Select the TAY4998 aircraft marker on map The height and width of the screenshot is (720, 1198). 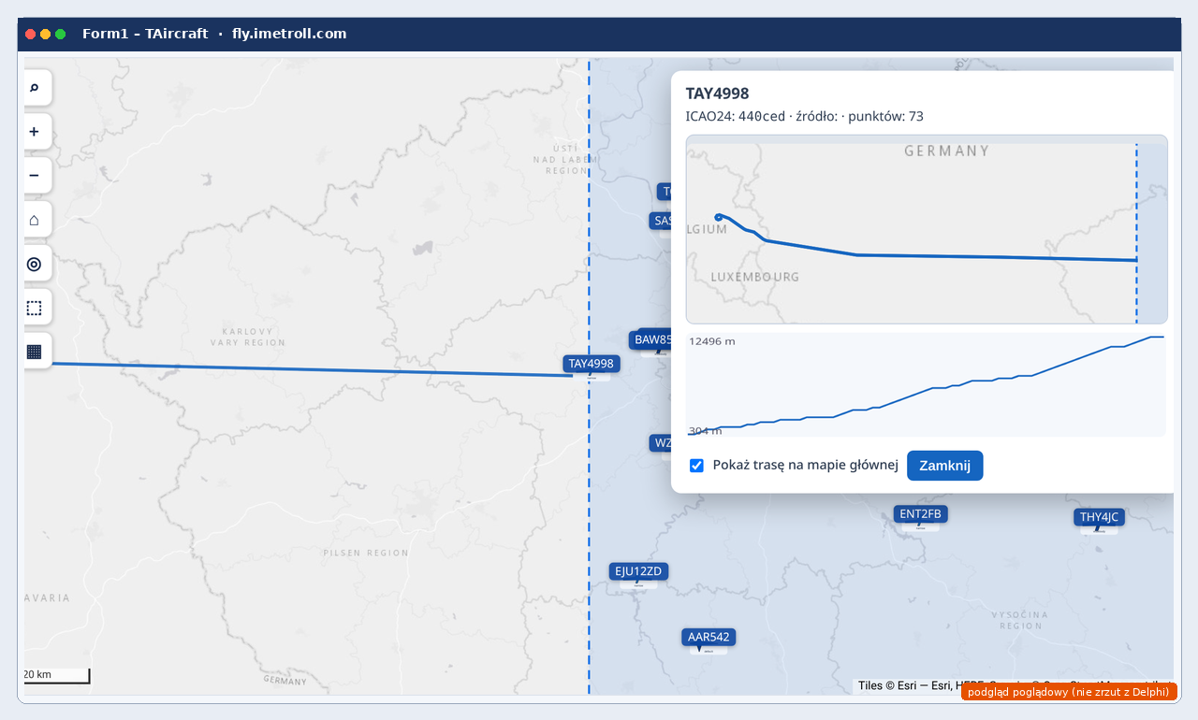(592, 364)
